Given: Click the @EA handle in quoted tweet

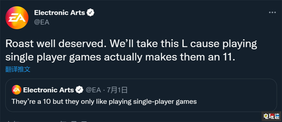Looking at the screenshot, I should coord(93,90).
